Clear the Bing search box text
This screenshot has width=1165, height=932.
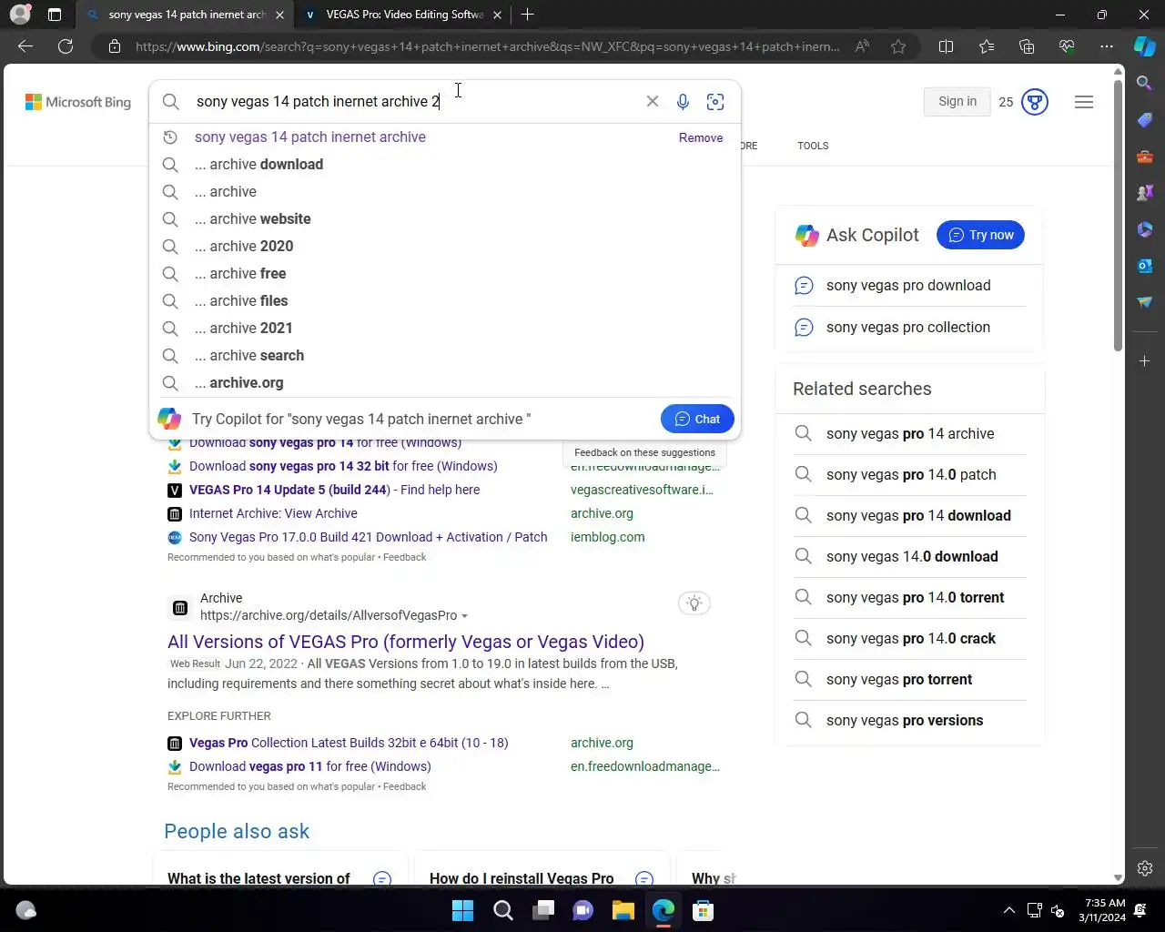pyautogui.click(x=652, y=101)
